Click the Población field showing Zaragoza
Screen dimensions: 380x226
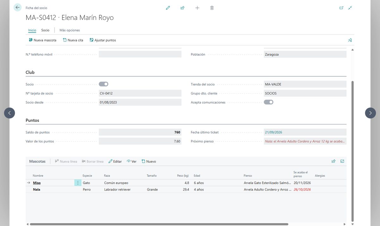[305, 54]
